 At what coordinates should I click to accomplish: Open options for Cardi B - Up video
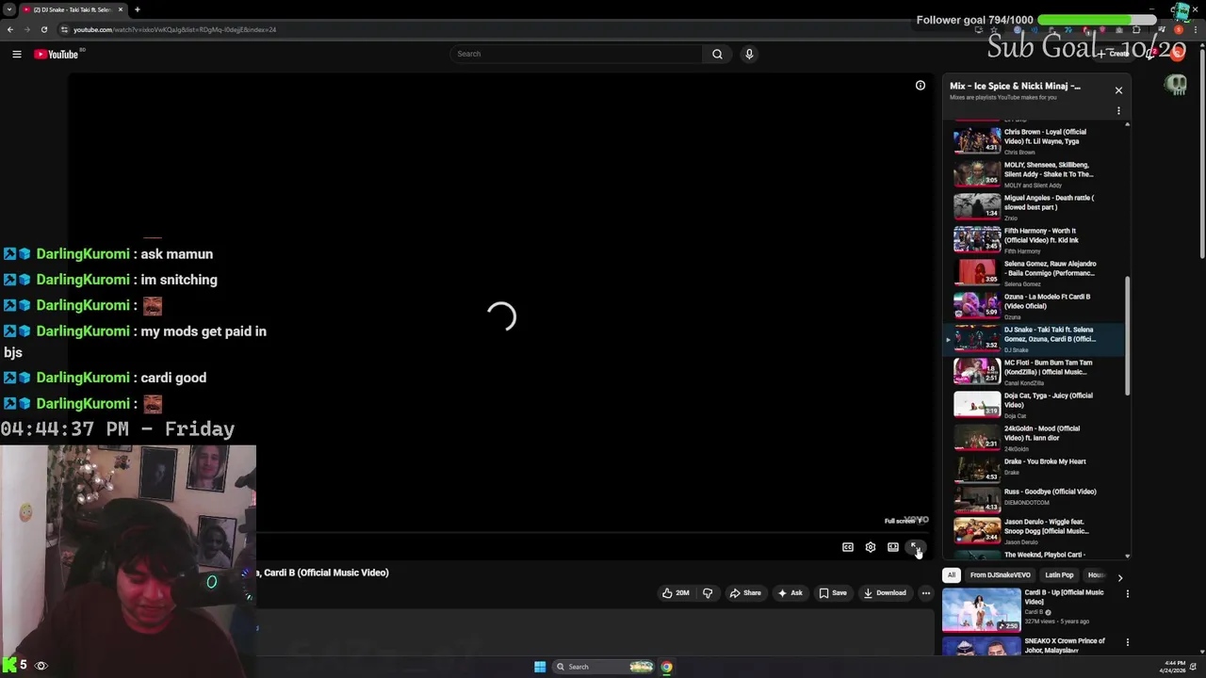(1127, 594)
